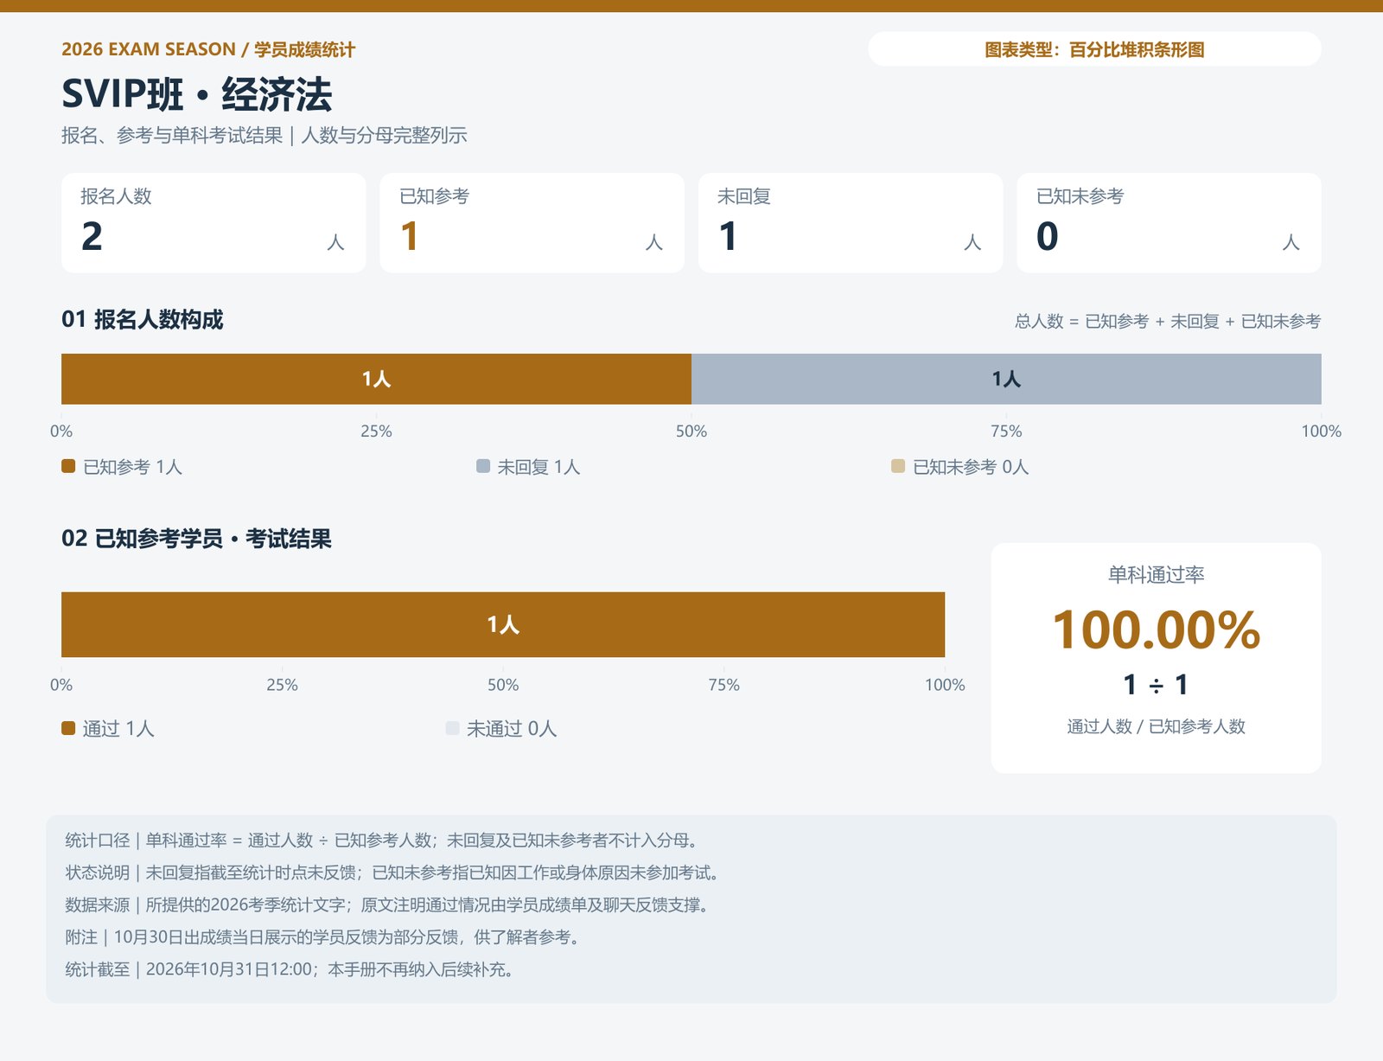The height and width of the screenshot is (1061, 1383).
Task: Click the 100.00% pass rate value
Action: coord(1156,630)
